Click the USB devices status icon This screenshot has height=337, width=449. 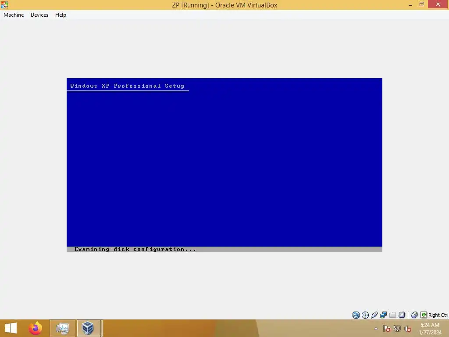(x=374, y=315)
